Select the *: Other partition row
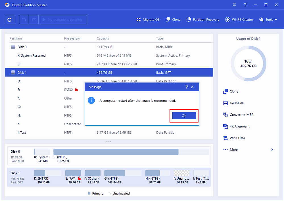This screenshot has height=201, width=284. [x=45, y=98]
